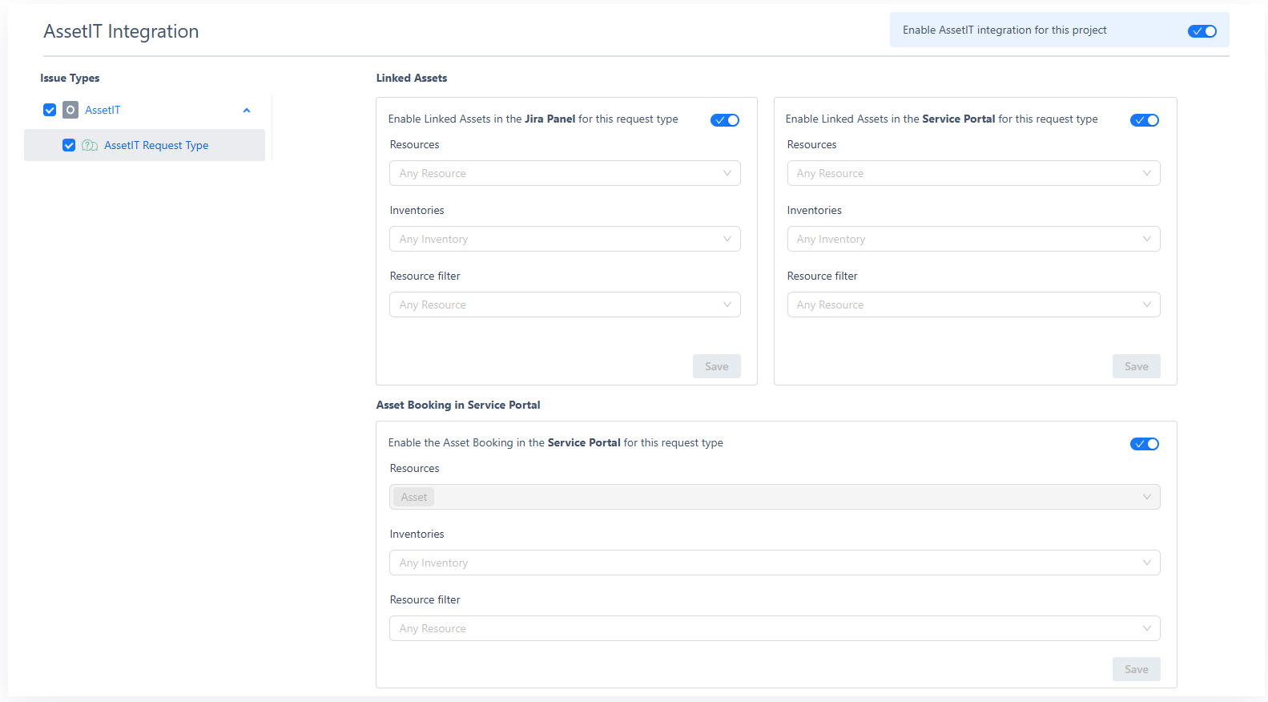
Task: Disable AssetIT integration for this project
Action: [x=1202, y=31]
